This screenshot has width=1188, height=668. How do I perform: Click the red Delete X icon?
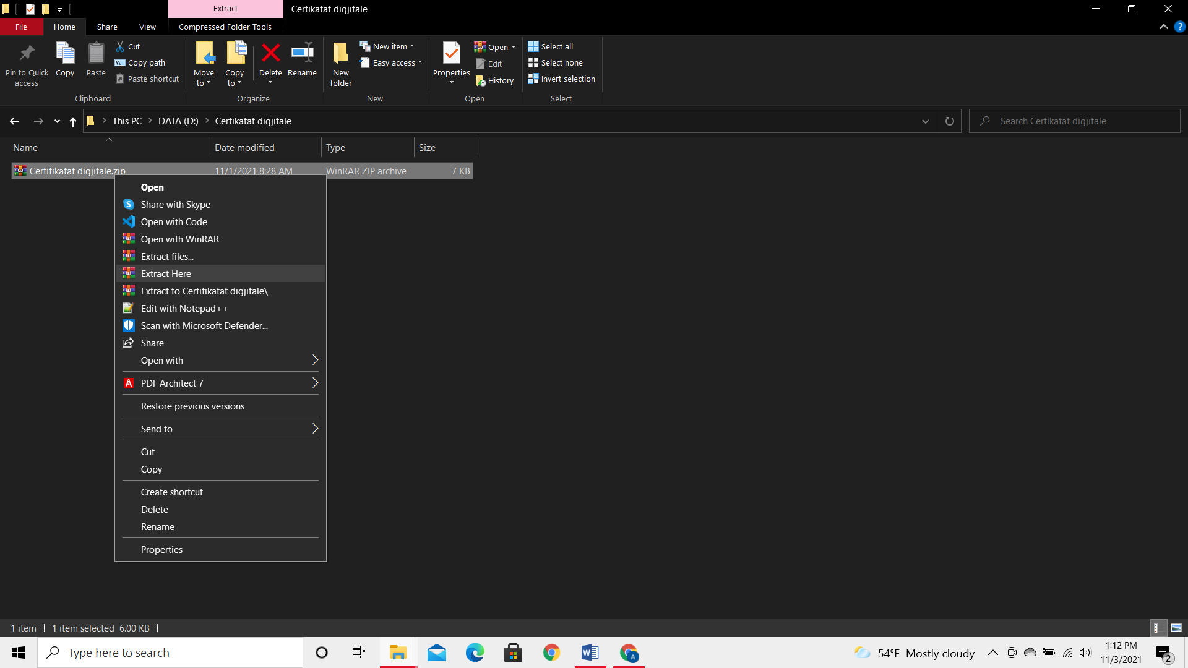pyautogui.click(x=270, y=53)
